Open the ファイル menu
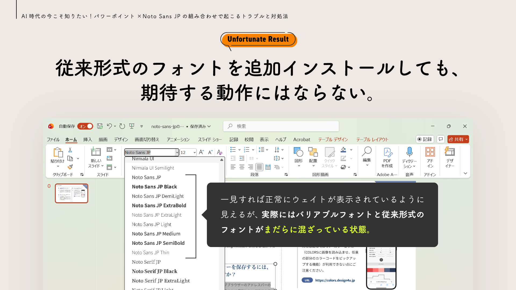Screen dimensions: 516x290 pyautogui.click(x=53, y=139)
